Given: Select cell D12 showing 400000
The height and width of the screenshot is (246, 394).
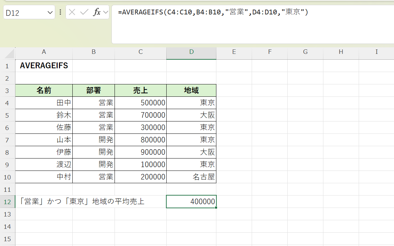Looking at the screenshot, I should (191, 201).
